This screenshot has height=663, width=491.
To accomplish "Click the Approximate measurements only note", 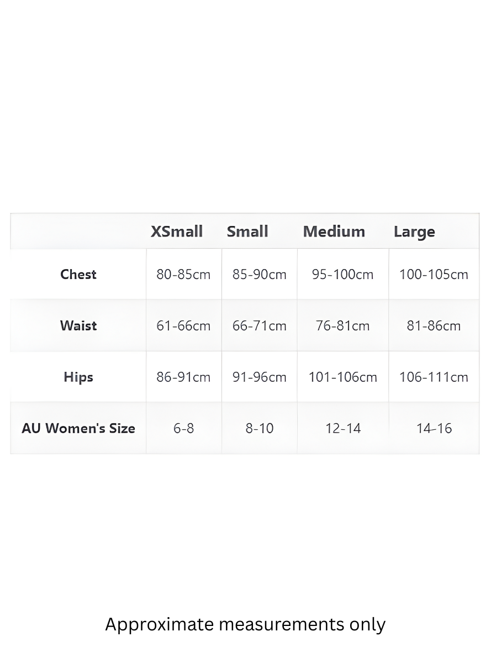I will click(245, 625).
